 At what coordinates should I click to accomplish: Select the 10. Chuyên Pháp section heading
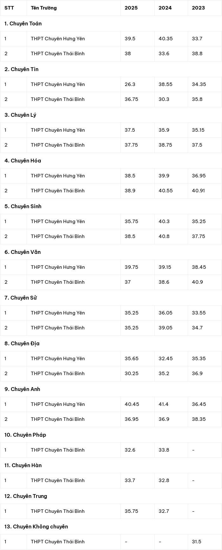pos(25,435)
